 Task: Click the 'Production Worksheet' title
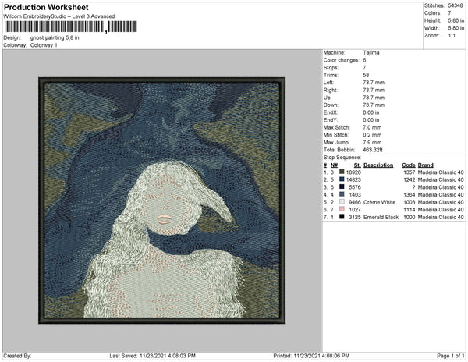[x=46, y=7]
